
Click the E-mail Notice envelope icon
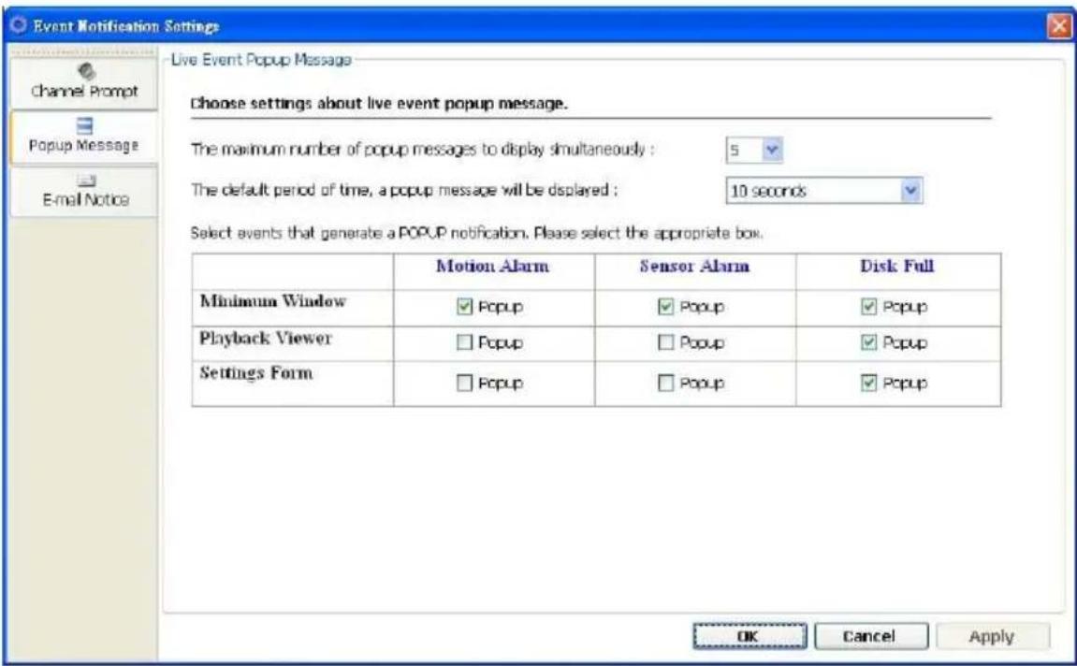tap(86, 181)
